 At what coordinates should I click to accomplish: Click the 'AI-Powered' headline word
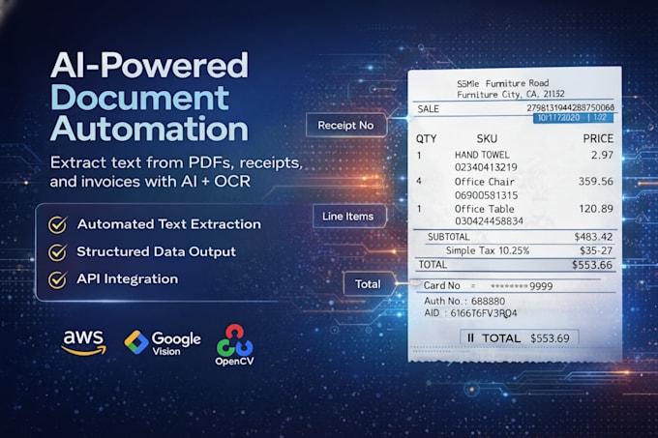pyautogui.click(x=149, y=65)
